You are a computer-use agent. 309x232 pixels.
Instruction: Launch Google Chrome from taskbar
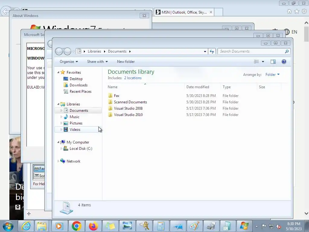(x=76, y=226)
